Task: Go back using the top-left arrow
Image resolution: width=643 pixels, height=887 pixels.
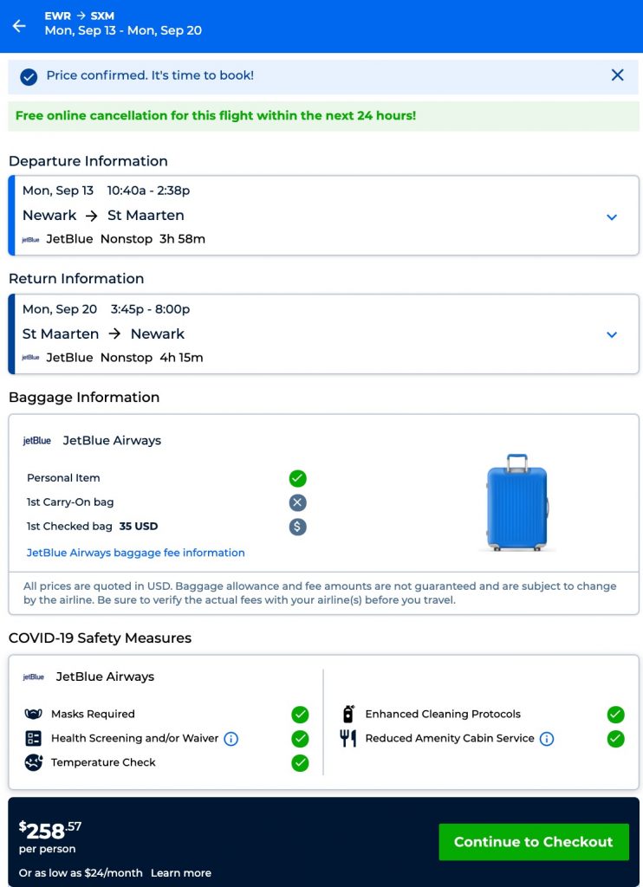Action: [19, 26]
